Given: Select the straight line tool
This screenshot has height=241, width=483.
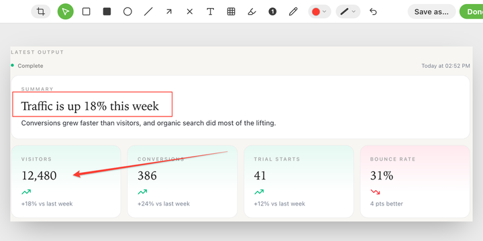Looking at the screenshot, I should (148, 11).
